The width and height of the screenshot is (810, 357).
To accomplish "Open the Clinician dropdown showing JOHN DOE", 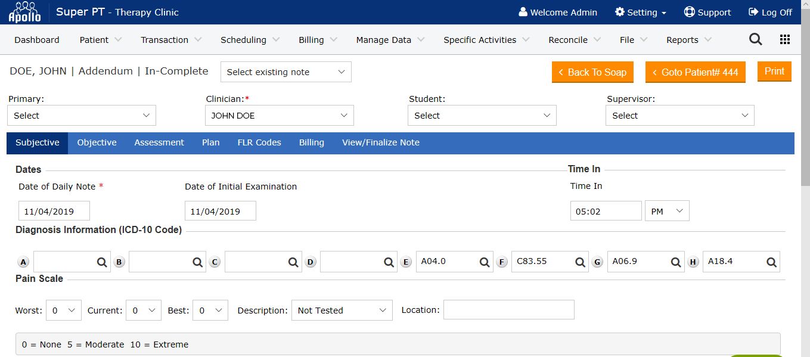I will tap(280, 116).
